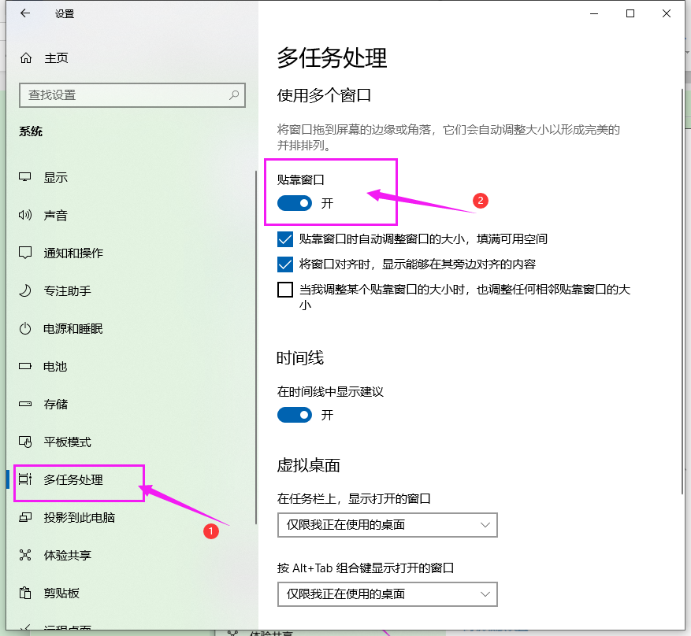Click the 平板模式 tablet icon
The image size is (691, 636).
(x=25, y=442)
